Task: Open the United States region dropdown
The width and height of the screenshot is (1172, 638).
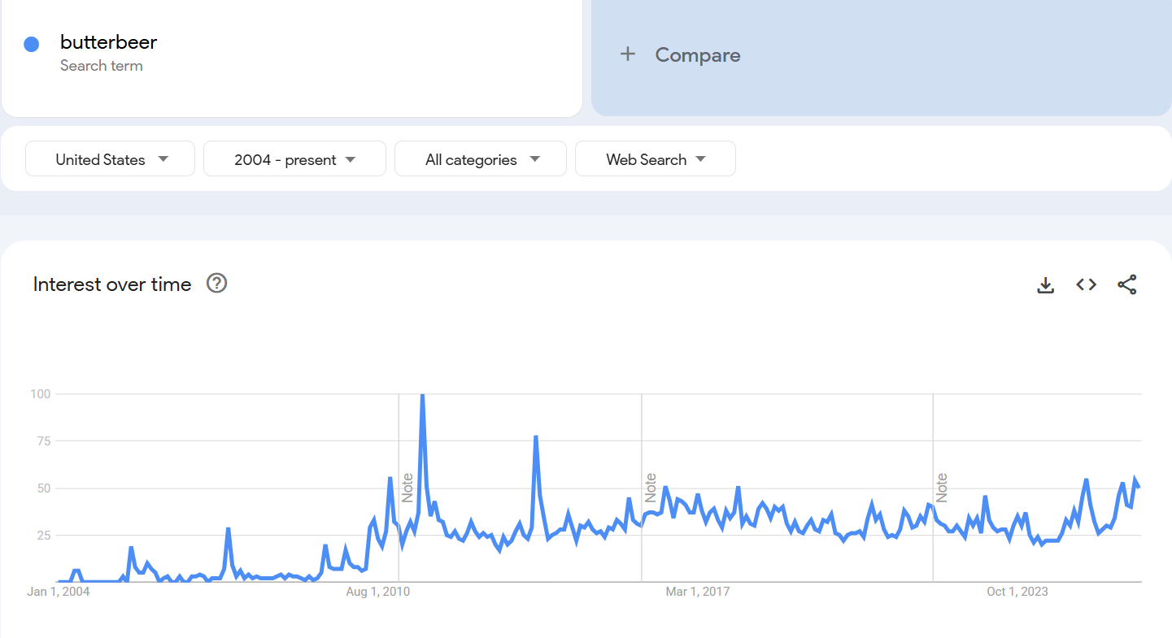Action: 111,158
